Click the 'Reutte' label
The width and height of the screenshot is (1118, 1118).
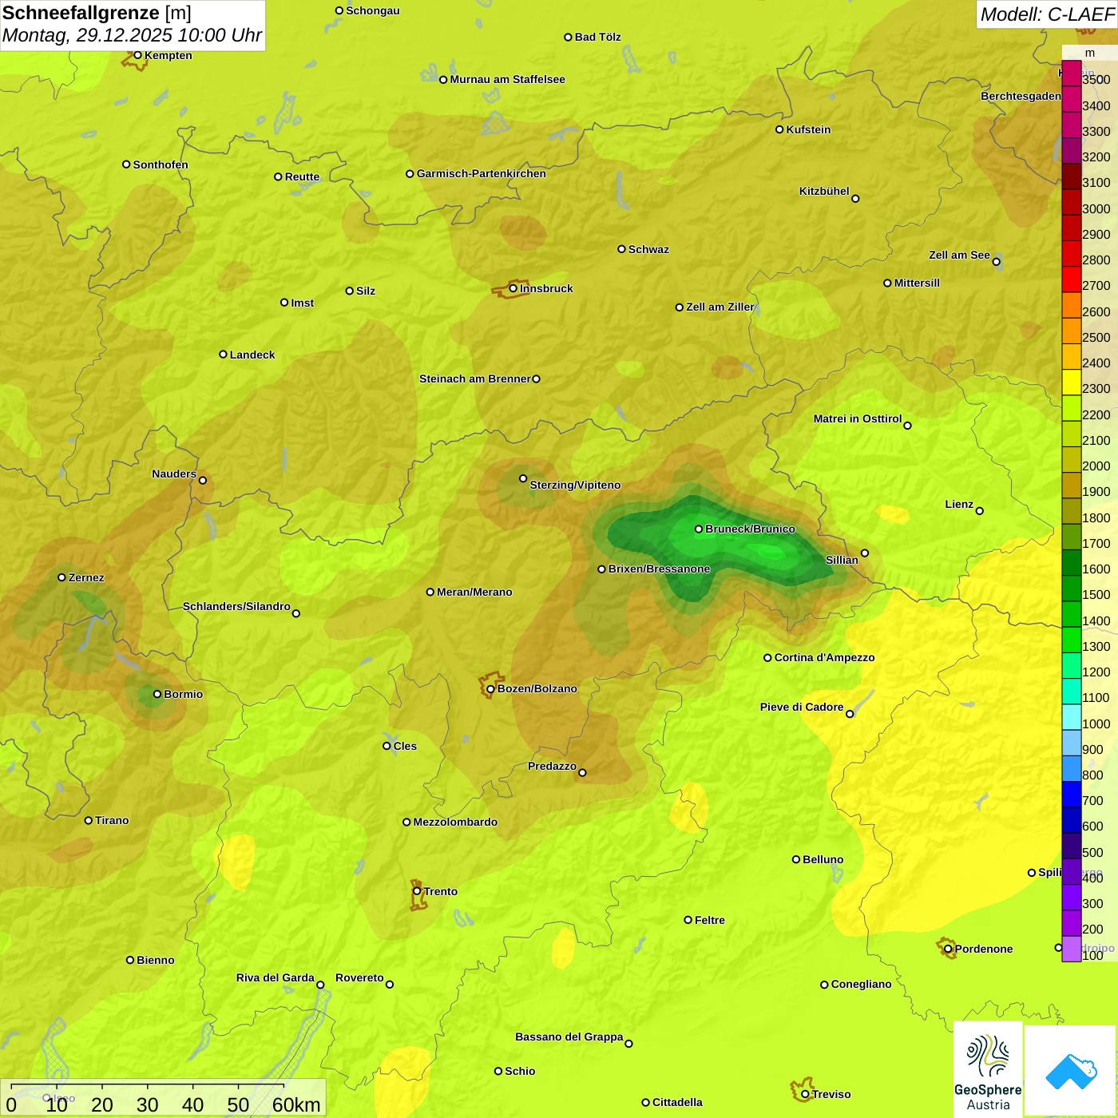pyautogui.click(x=302, y=176)
